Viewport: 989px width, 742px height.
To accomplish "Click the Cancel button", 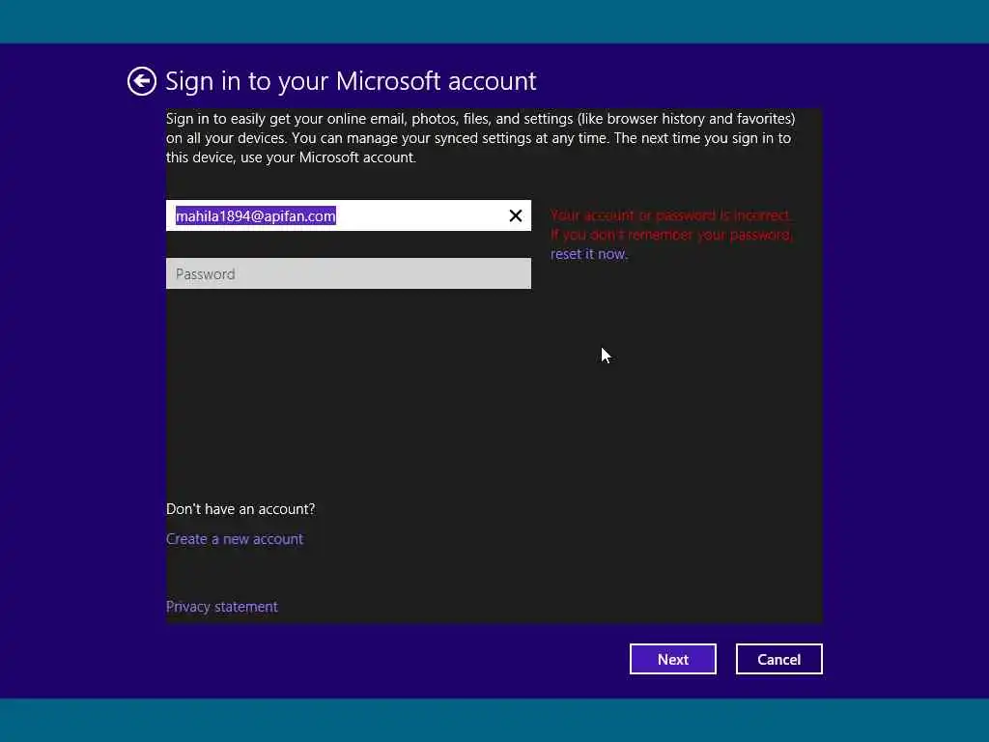I will pyautogui.click(x=779, y=659).
